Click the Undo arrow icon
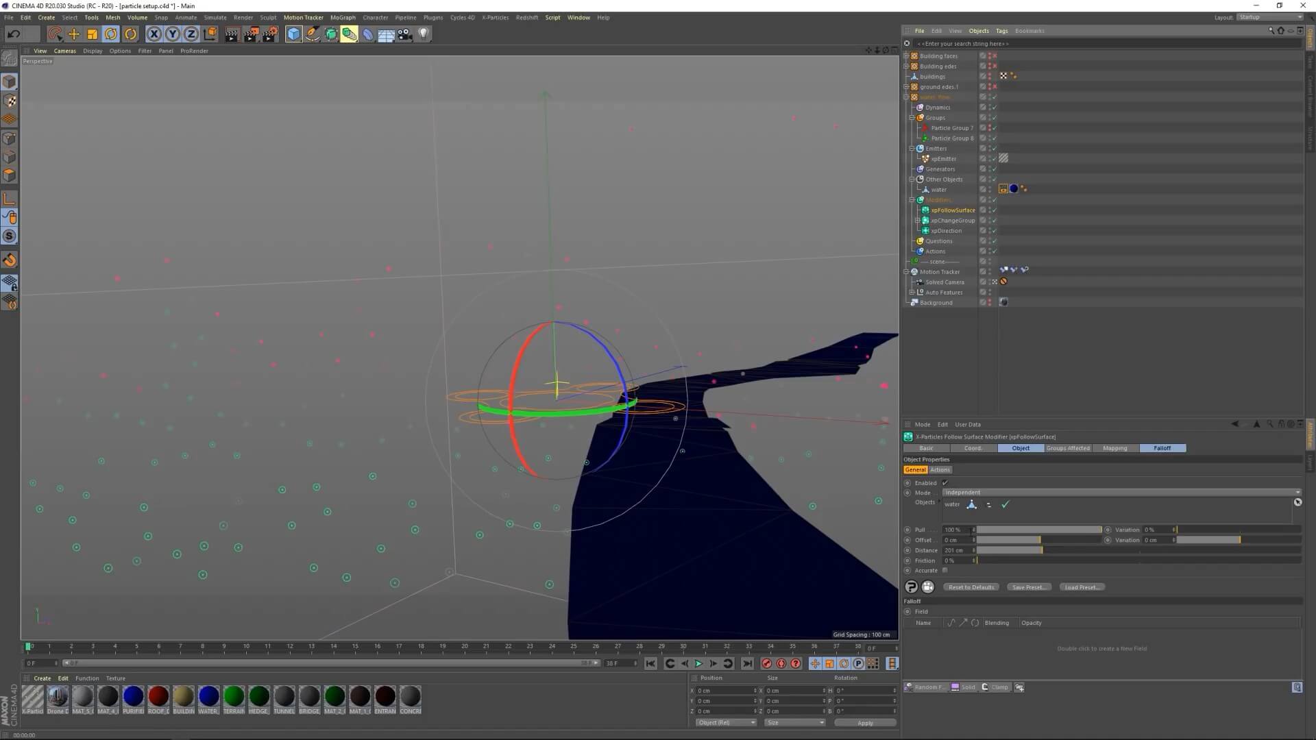The height and width of the screenshot is (740, 1316). (x=13, y=34)
